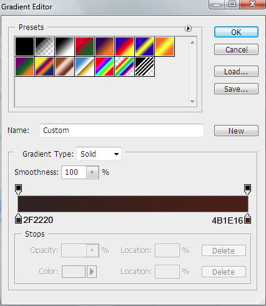Select the transparent stripes gradient preset
Viewport: 266px width, 306px height.
144,67
